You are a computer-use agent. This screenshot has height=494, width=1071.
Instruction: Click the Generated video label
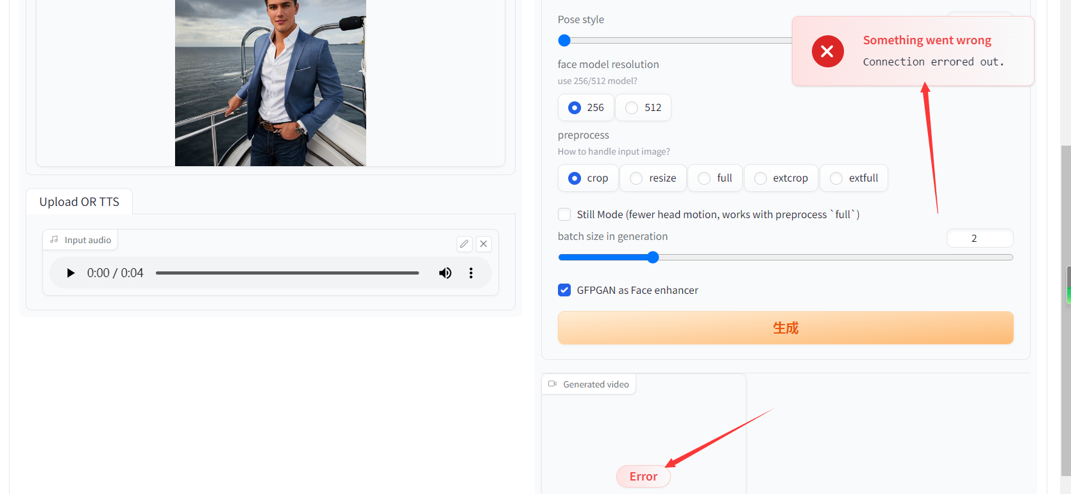click(589, 384)
